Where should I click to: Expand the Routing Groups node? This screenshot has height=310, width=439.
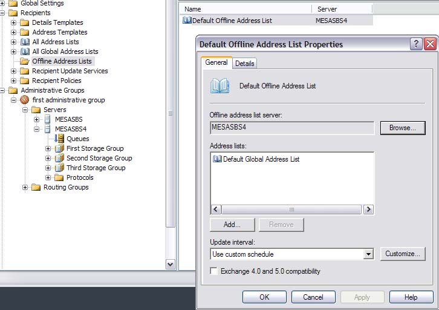(25, 188)
